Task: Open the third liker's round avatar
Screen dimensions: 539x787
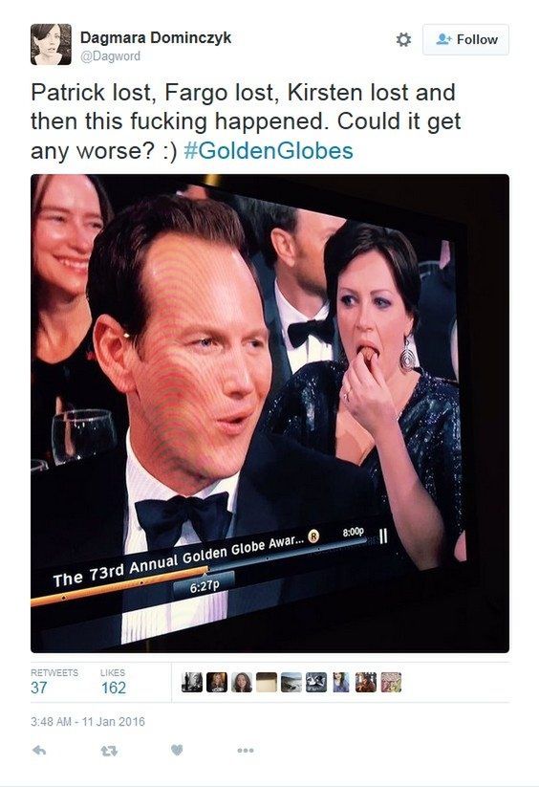Action: [242, 683]
